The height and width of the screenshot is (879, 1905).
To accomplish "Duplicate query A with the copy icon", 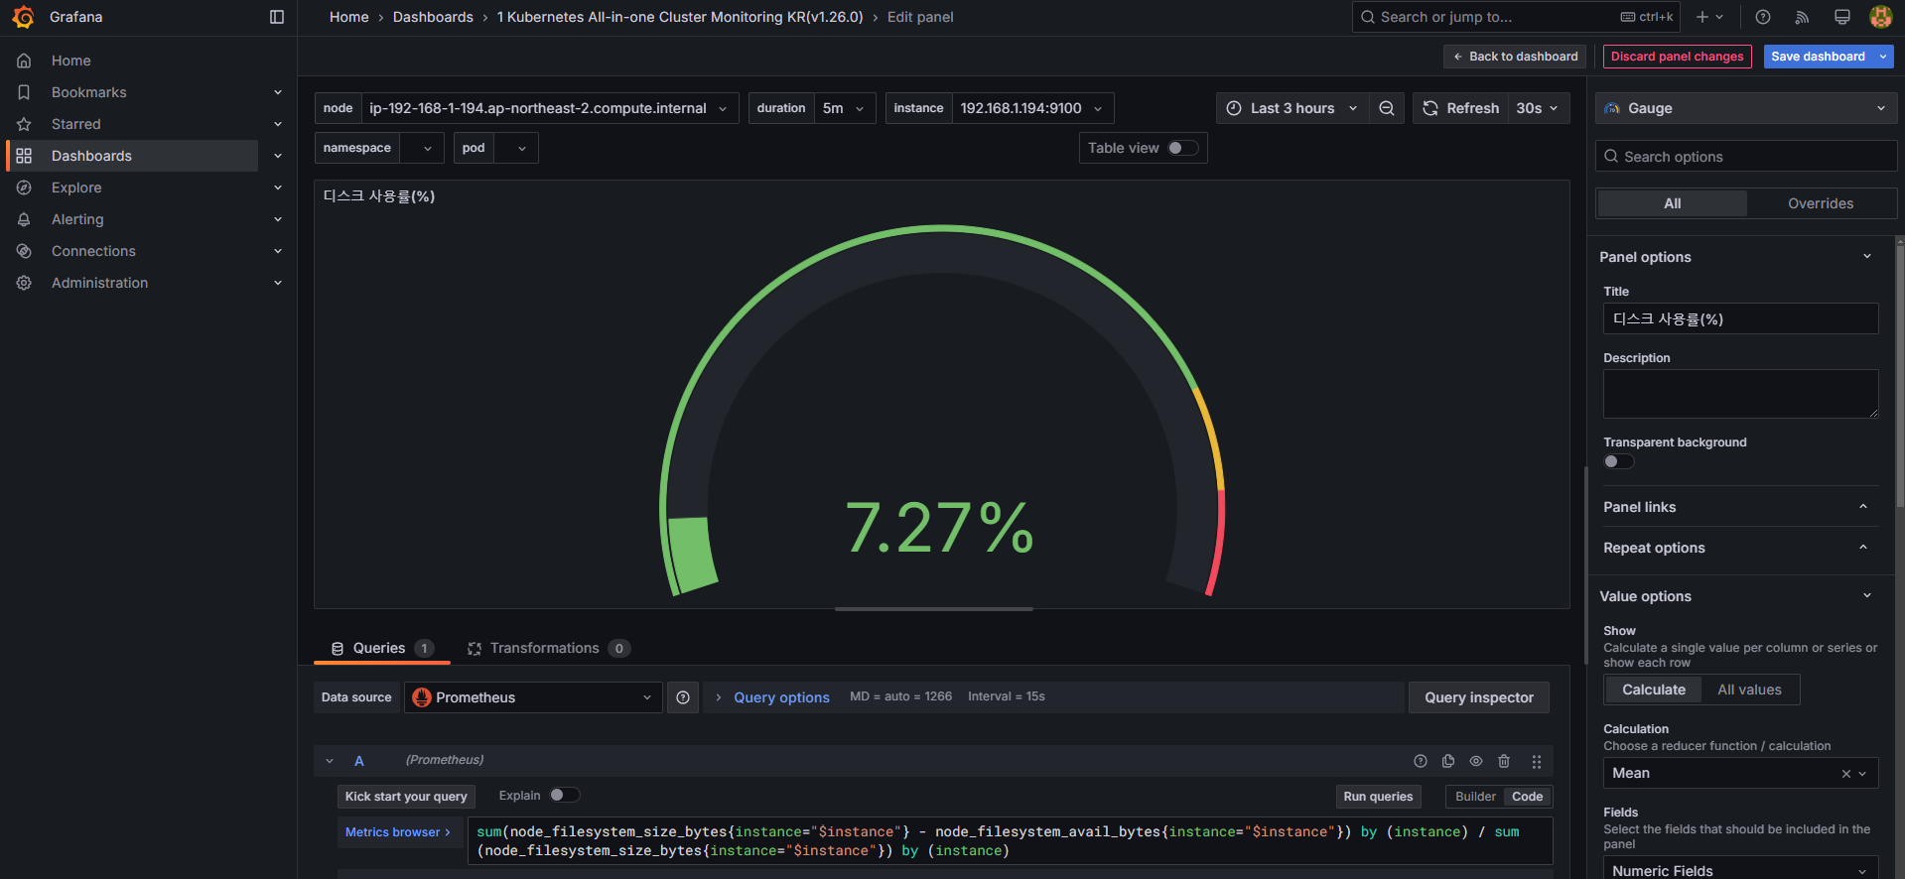I will pyautogui.click(x=1448, y=761).
